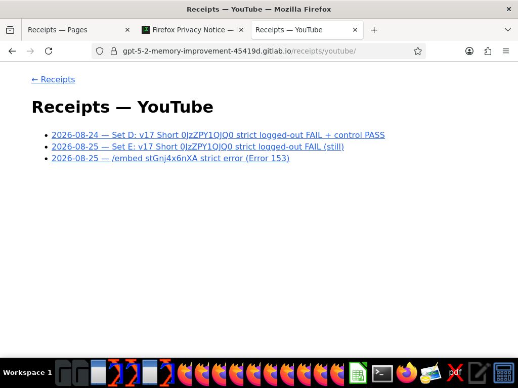This screenshot has height=388, width=518.
Task: Open a new tab with the plus button
Action: [374, 30]
